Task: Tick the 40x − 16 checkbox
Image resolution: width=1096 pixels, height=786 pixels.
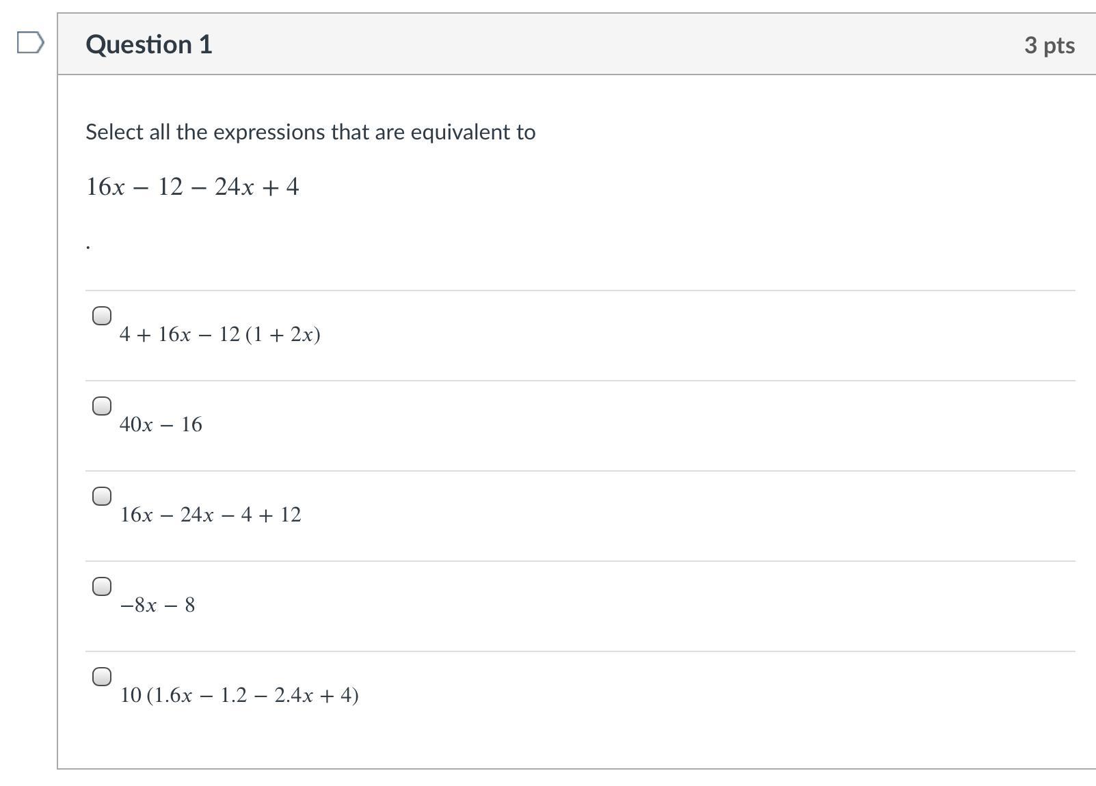Action: click(x=102, y=406)
